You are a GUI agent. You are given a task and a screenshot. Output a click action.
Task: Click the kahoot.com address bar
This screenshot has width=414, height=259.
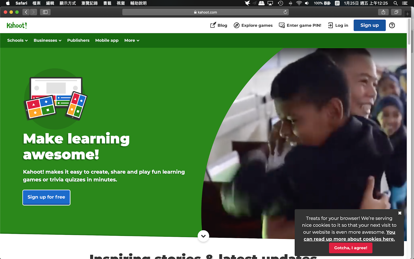tap(205, 12)
